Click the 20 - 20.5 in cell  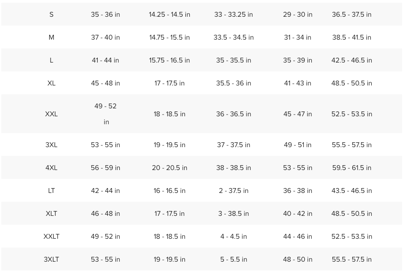(x=170, y=168)
